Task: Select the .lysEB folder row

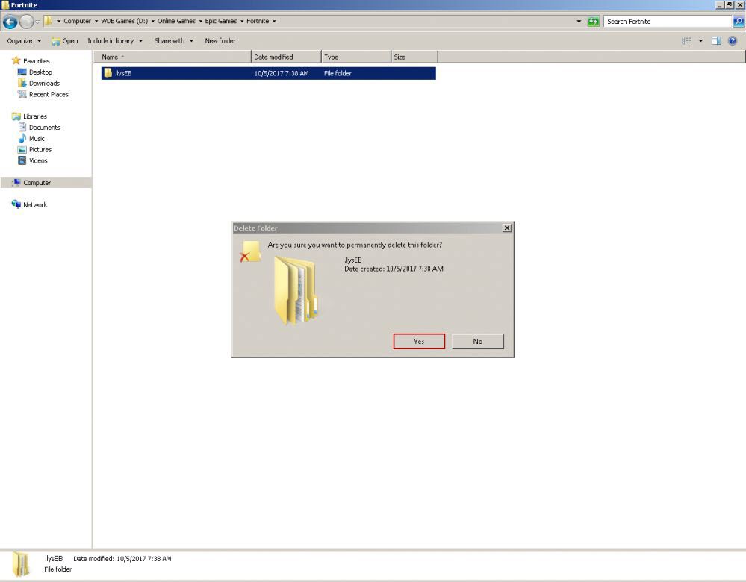Action: [268, 73]
